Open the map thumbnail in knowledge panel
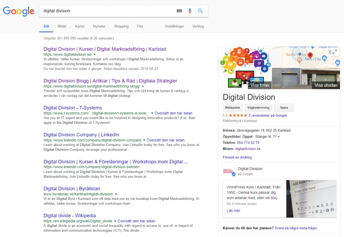Screen dimensions: 344x237 306,57
